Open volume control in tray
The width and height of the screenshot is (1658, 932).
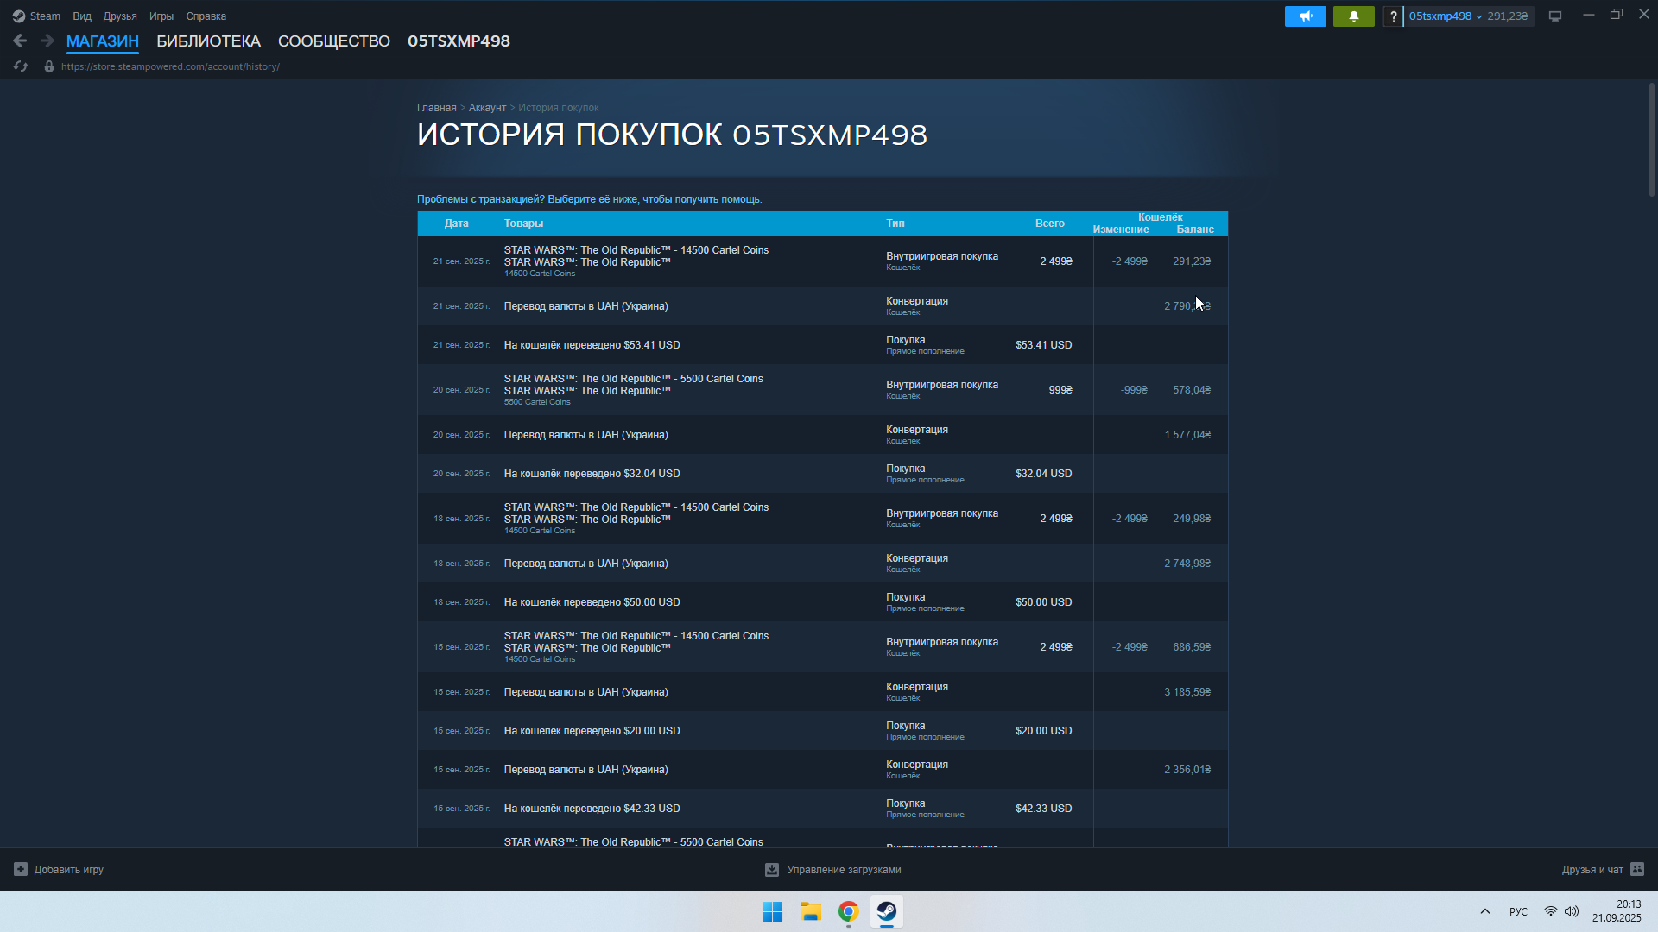point(1572,911)
